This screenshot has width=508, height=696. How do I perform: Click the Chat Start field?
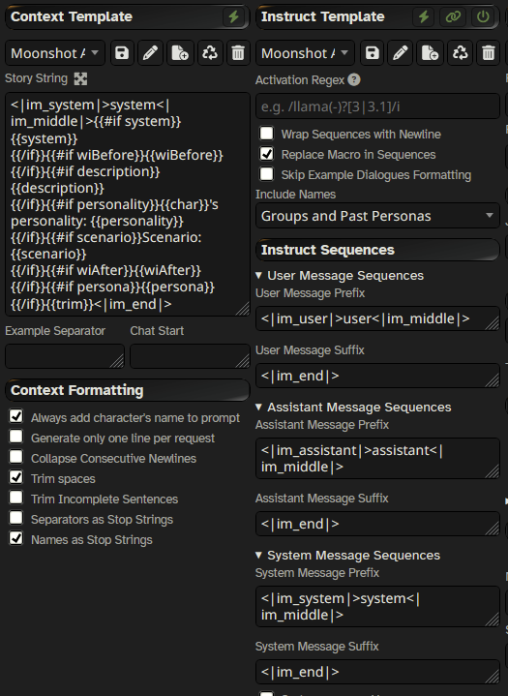point(190,356)
